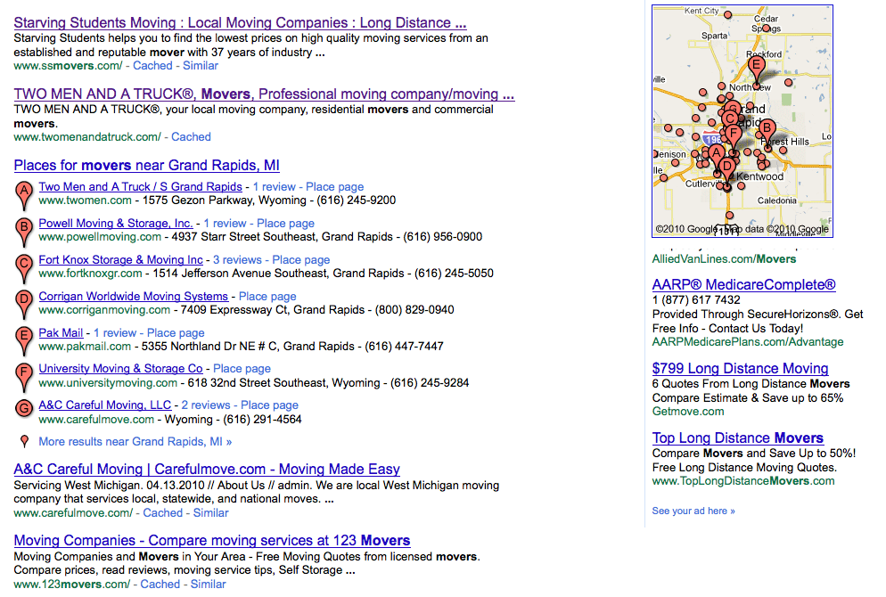886x597 pixels.
Task: View Cached version of ssmovers.com result
Action: (152, 66)
